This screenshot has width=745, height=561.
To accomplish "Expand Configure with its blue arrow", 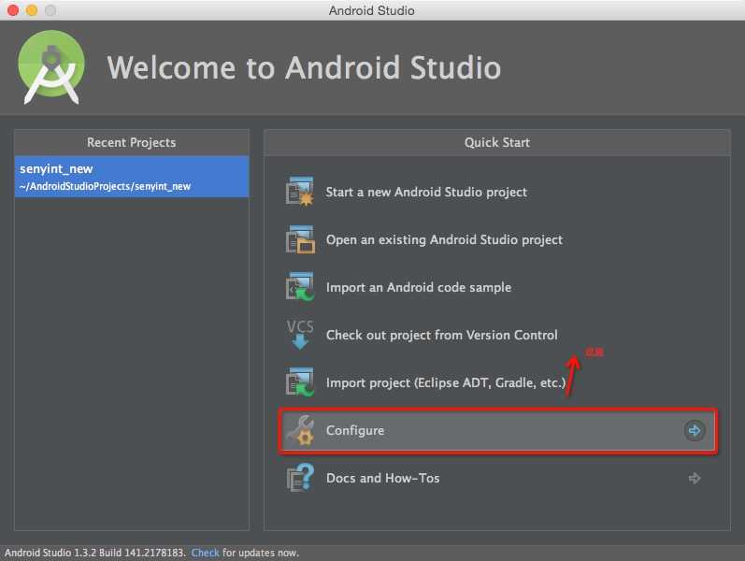I will [x=695, y=431].
